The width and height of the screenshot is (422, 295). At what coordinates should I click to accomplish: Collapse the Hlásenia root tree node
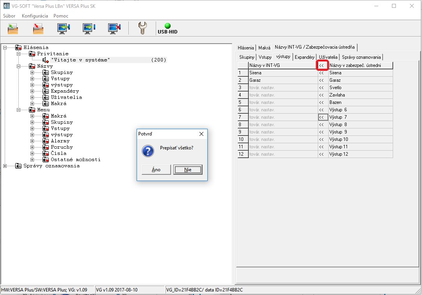coord(5,47)
